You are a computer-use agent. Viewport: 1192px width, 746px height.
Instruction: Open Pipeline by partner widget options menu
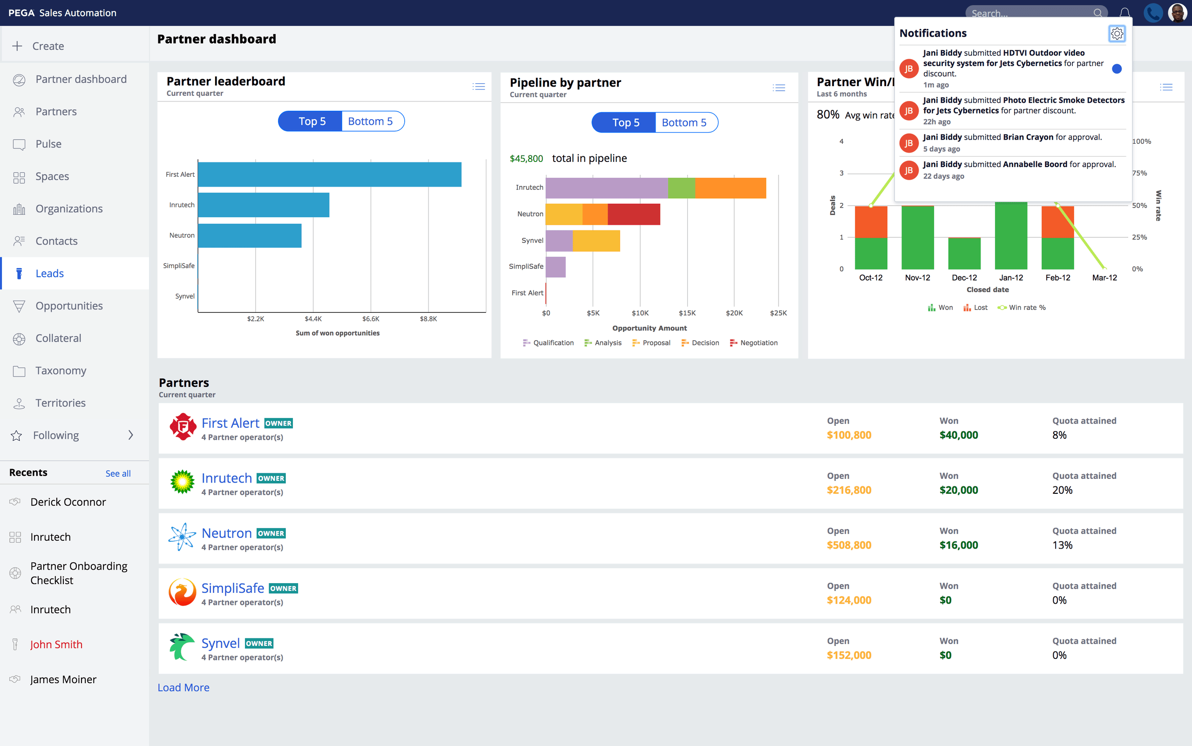tap(779, 88)
